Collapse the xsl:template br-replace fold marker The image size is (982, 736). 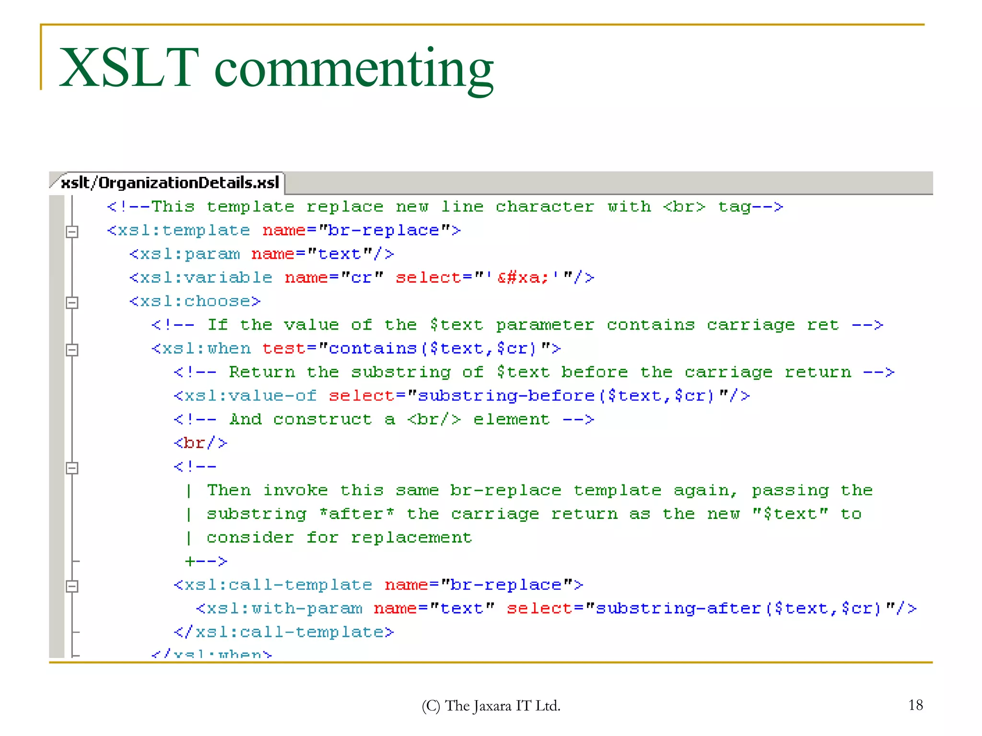[72, 231]
